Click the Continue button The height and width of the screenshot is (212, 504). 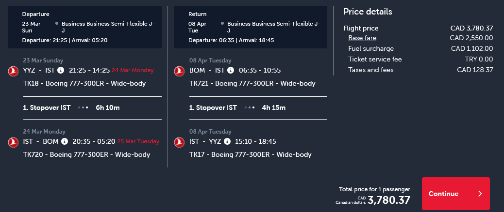[x=456, y=194]
